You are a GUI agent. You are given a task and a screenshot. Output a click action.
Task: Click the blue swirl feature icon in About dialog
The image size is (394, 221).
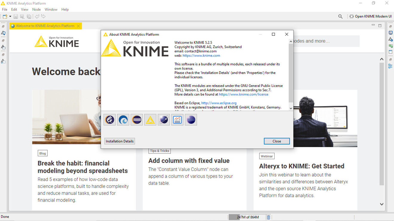[x=123, y=120]
